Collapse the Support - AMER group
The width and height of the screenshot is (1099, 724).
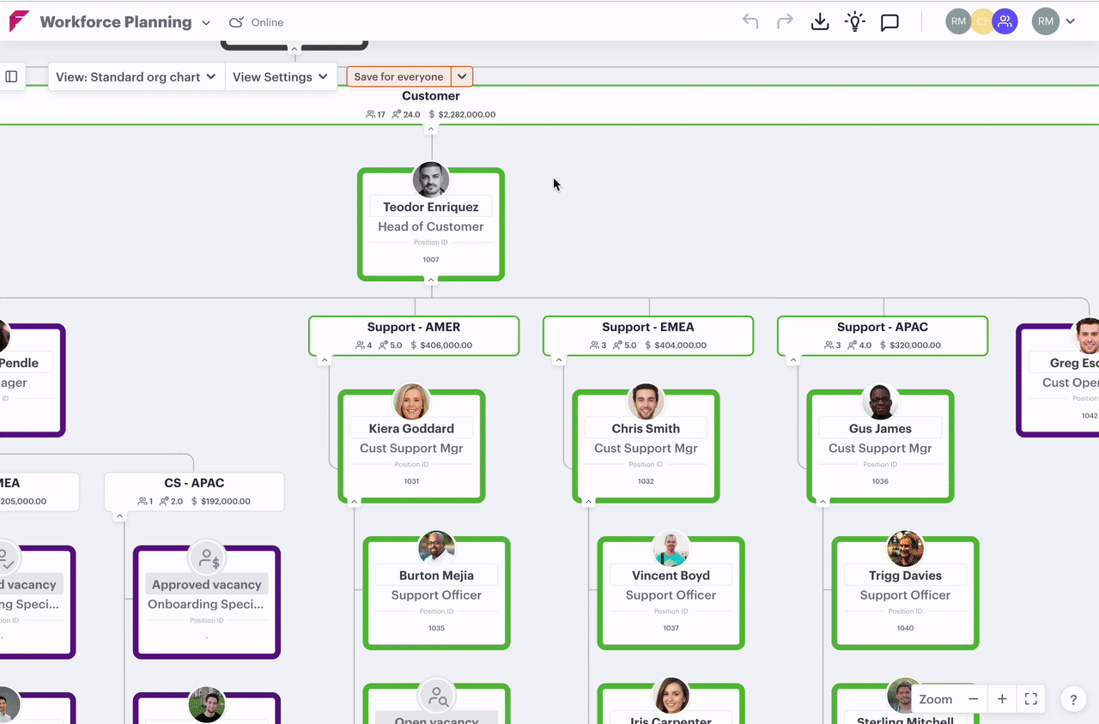pos(325,360)
